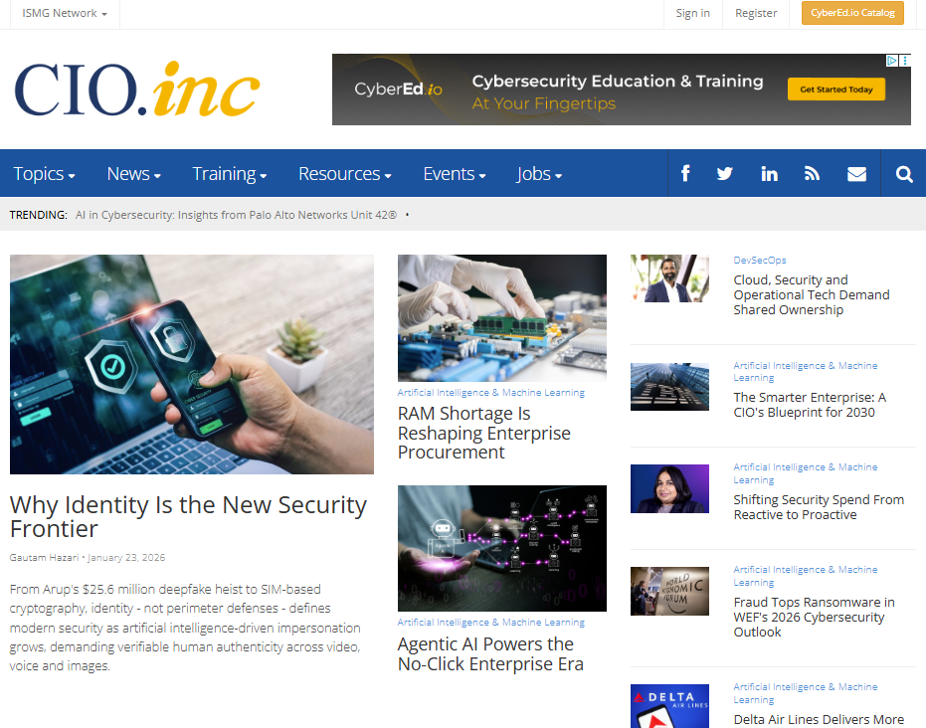The height and width of the screenshot is (728, 926).
Task: Click the Register link
Action: (x=756, y=13)
